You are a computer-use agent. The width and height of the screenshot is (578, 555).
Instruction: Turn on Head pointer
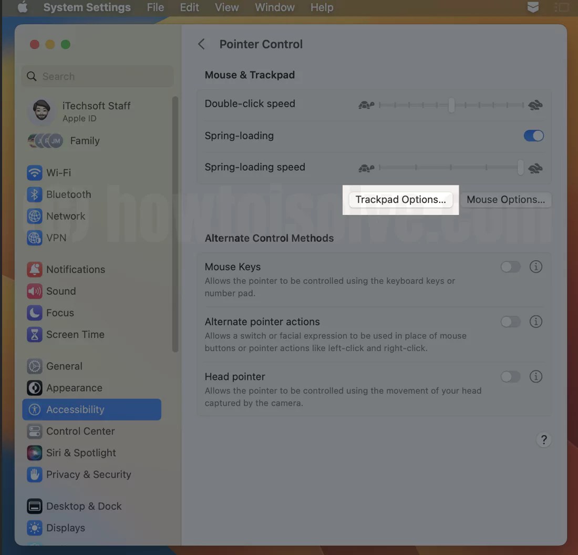point(510,376)
